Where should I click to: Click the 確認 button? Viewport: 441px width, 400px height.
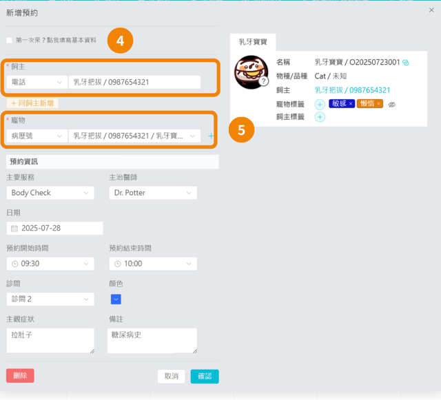click(x=205, y=376)
